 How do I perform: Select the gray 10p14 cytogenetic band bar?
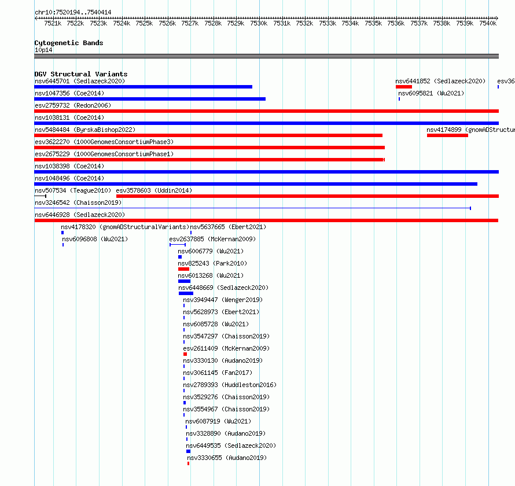tap(266, 56)
